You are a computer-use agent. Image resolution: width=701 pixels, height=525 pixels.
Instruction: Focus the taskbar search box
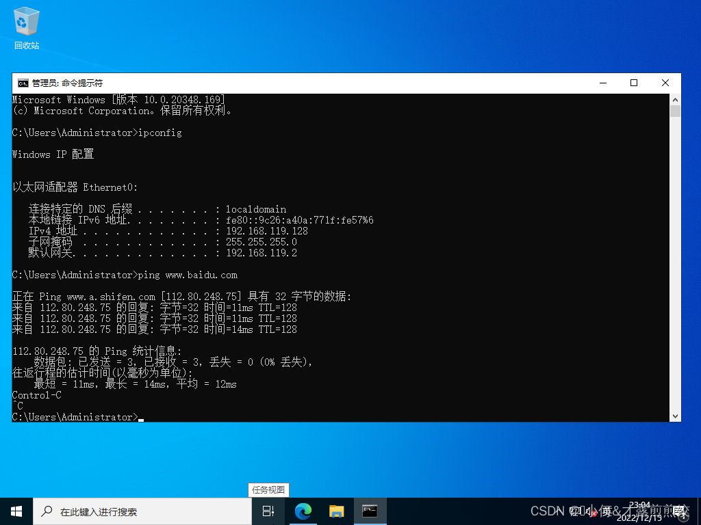click(142, 511)
